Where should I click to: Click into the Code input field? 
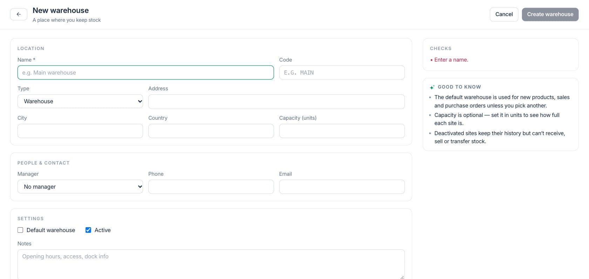342,72
